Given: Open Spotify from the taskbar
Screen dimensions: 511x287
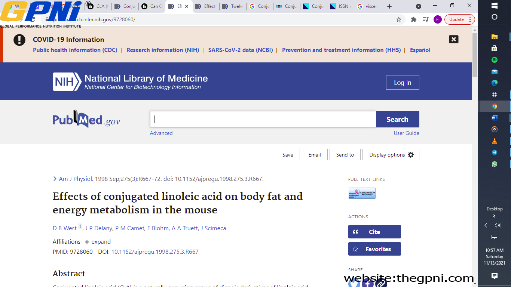Looking at the screenshot, I should pos(495,60).
